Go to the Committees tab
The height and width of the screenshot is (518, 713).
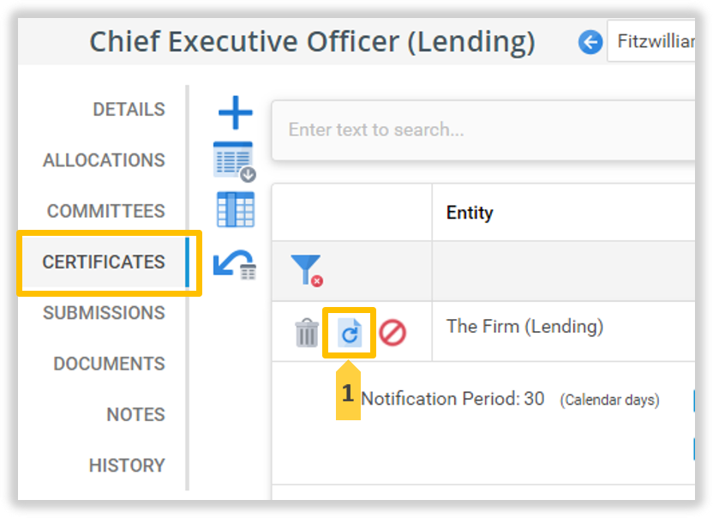click(x=105, y=211)
